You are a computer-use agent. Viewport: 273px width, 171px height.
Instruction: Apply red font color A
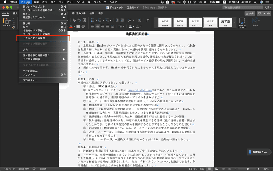coord(71,26)
